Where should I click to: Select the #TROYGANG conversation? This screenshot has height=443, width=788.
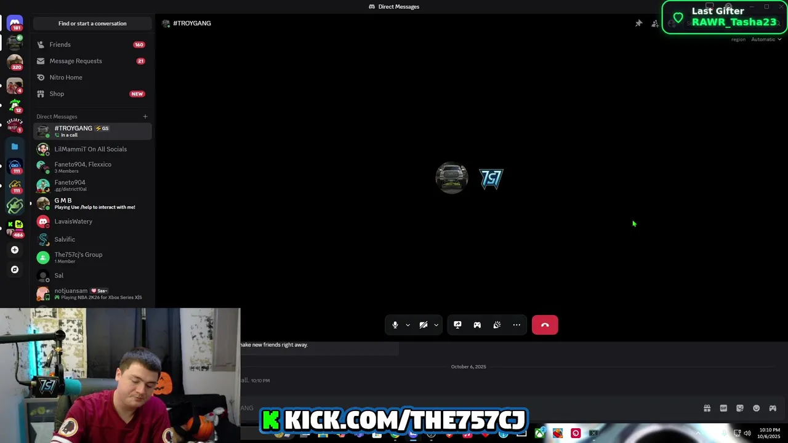[x=92, y=131]
